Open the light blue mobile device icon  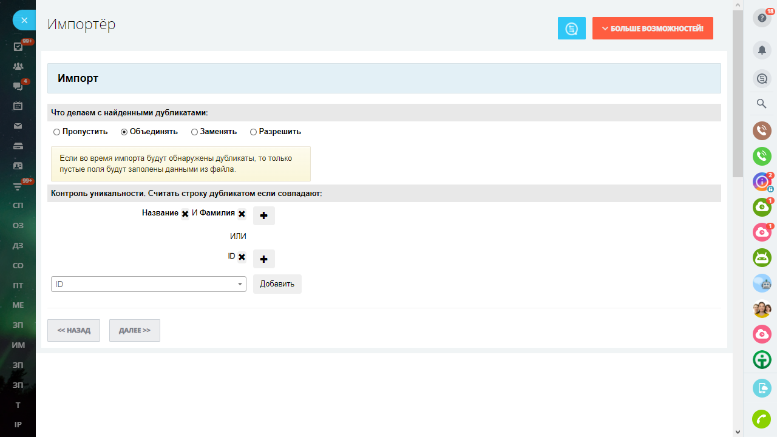762,388
